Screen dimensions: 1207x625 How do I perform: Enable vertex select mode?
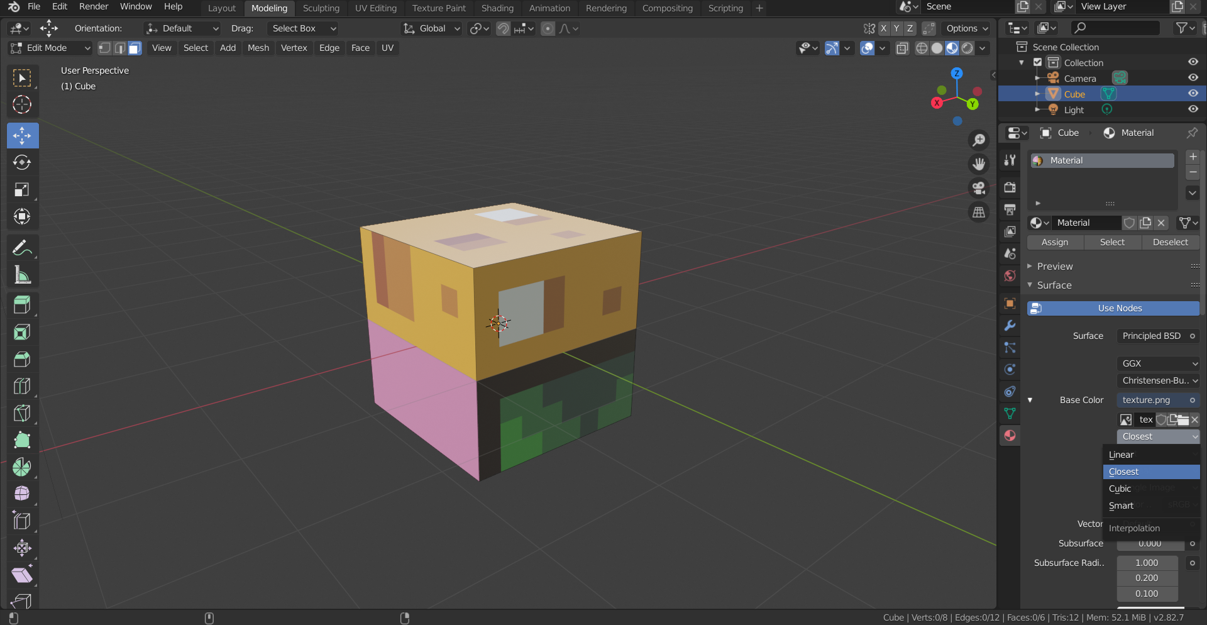(x=105, y=48)
